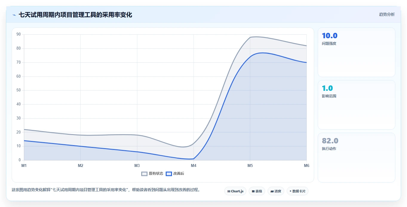
Task: Select the 表格 tag pill
Action: coord(257,191)
